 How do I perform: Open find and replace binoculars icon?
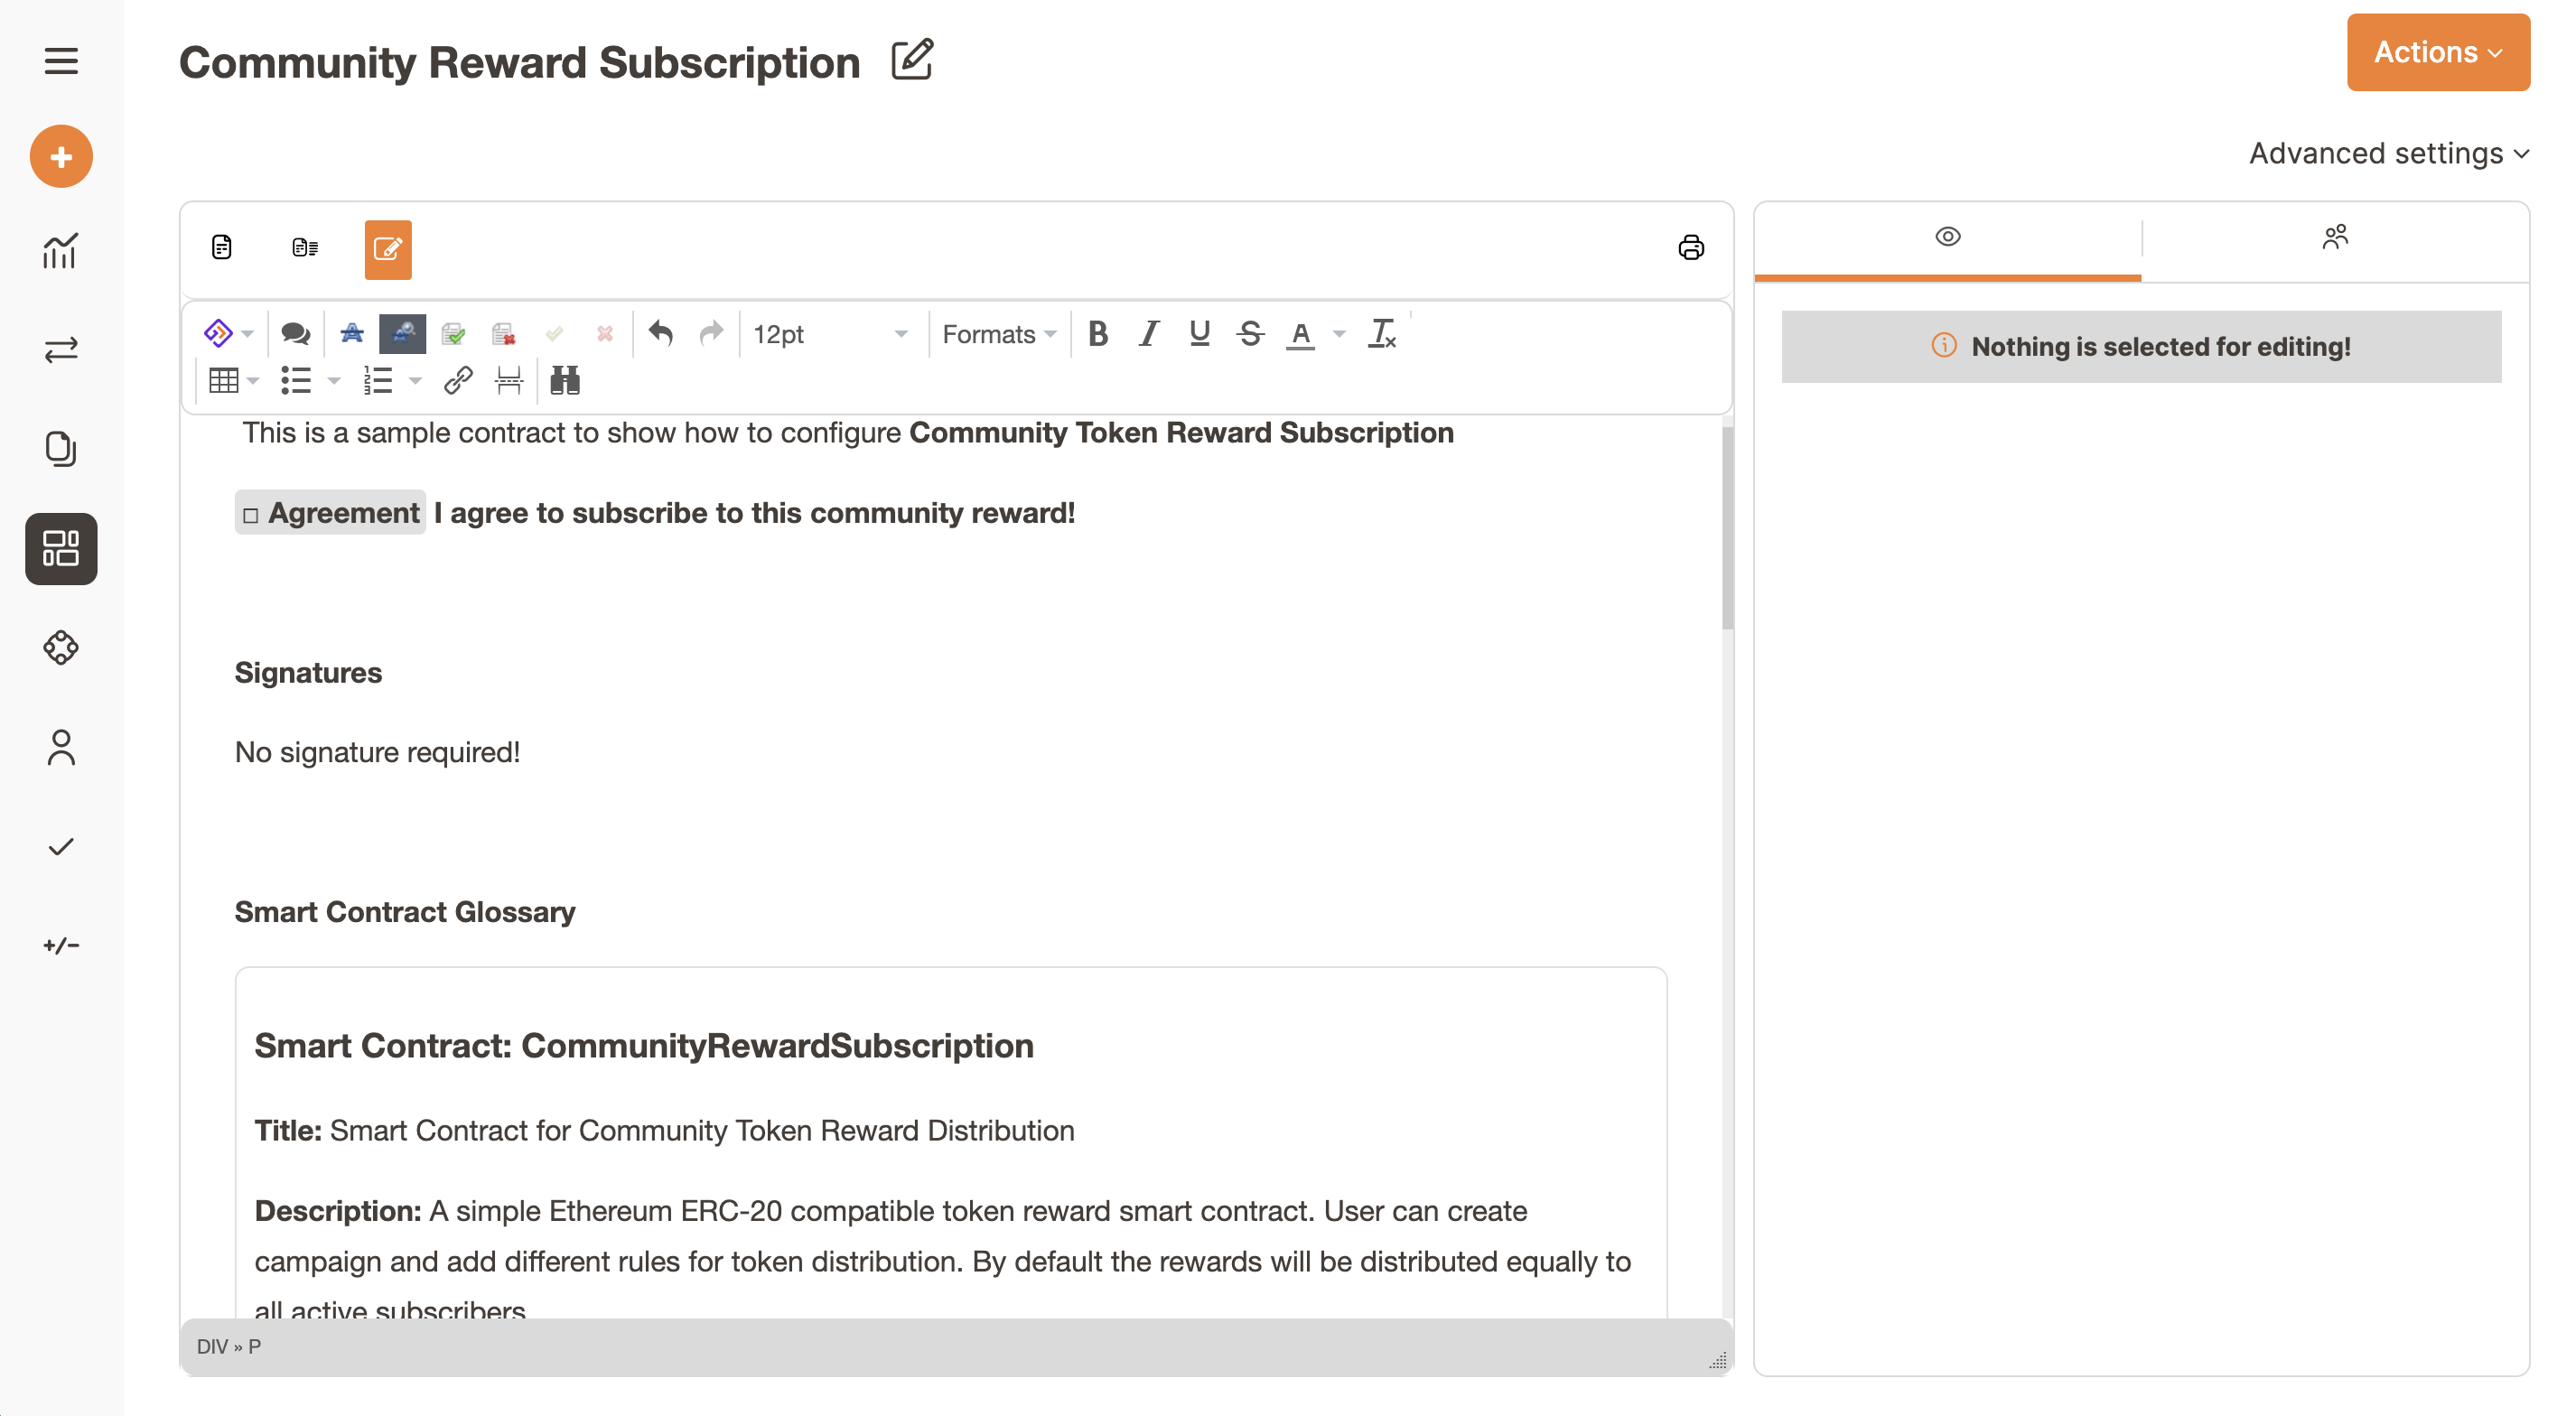coord(565,380)
